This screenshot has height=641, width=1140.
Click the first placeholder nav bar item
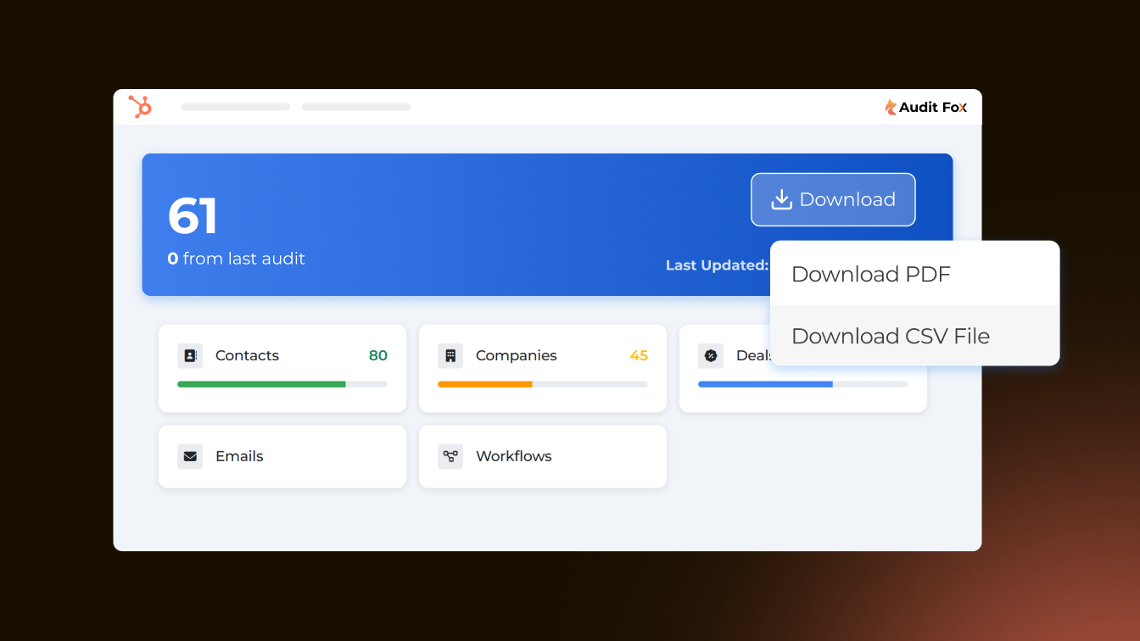236,107
